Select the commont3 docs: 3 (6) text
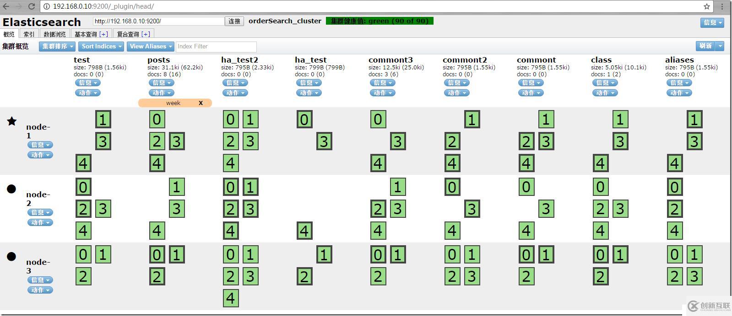732x316 pixels. tap(383, 74)
